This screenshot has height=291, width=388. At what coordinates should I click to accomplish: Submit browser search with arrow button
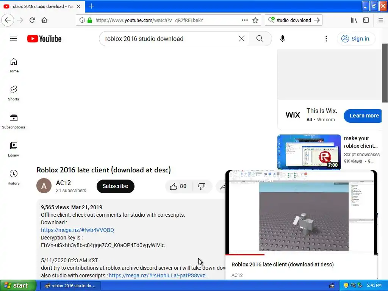pos(317,20)
